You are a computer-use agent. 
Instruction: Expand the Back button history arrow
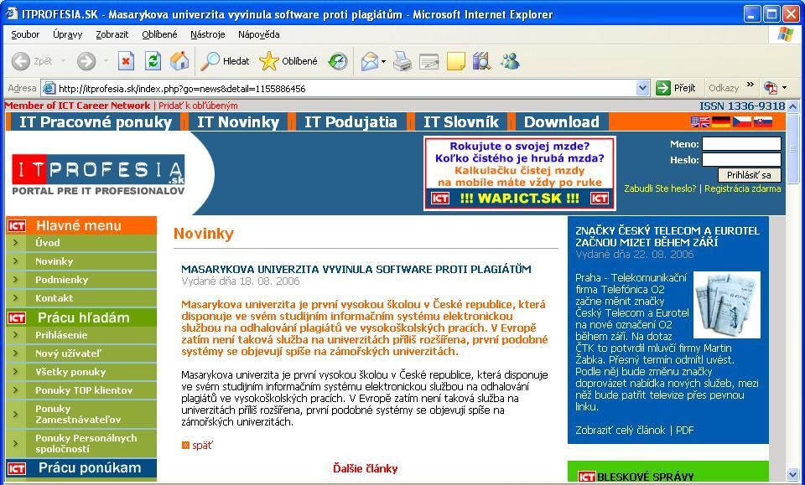click(63, 61)
